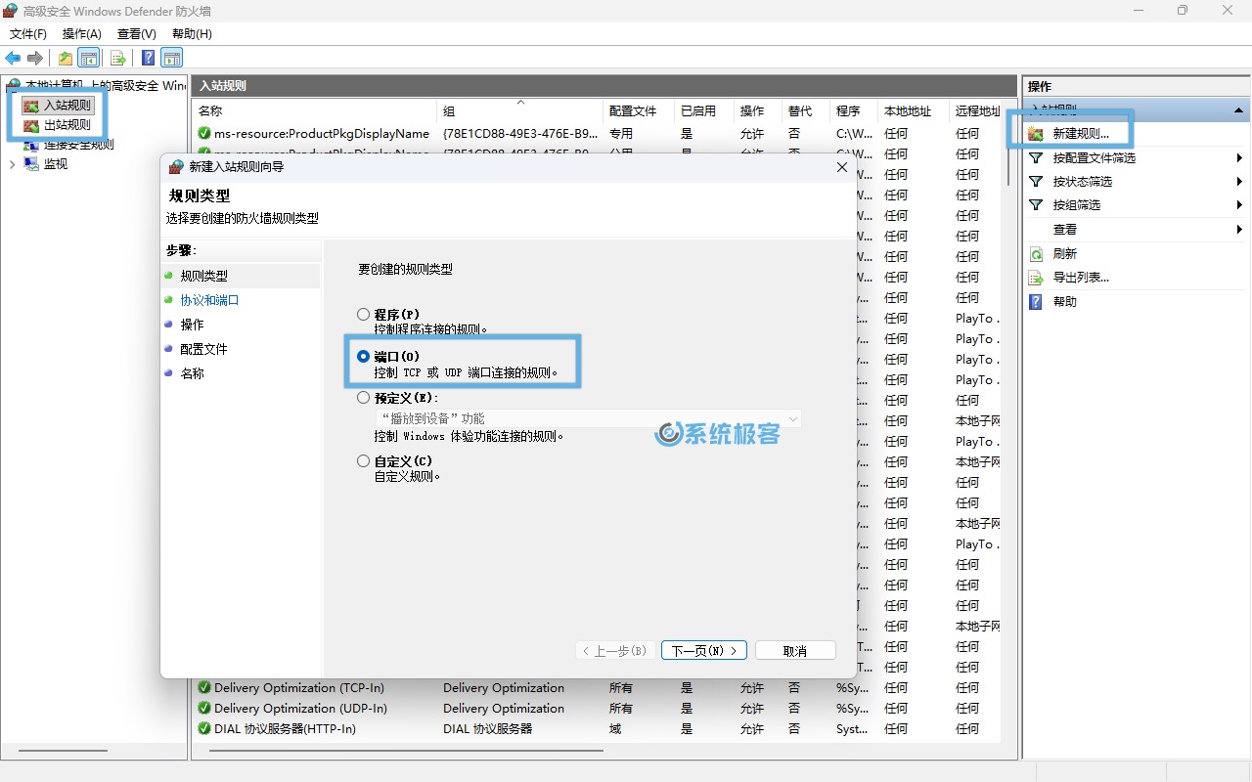The height and width of the screenshot is (782, 1252).
Task: Click the 下一页(N) button
Action: click(704, 651)
